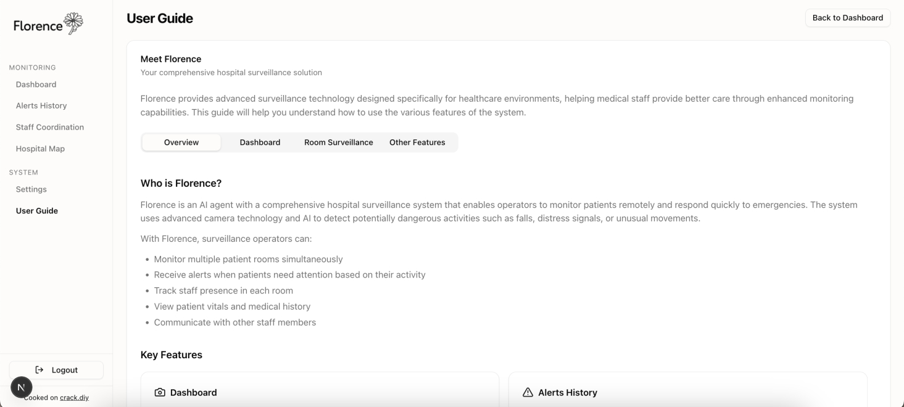Screen dimensions: 904x407
Task: Go to Alerts History in sidebar
Action: pos(41,105)
